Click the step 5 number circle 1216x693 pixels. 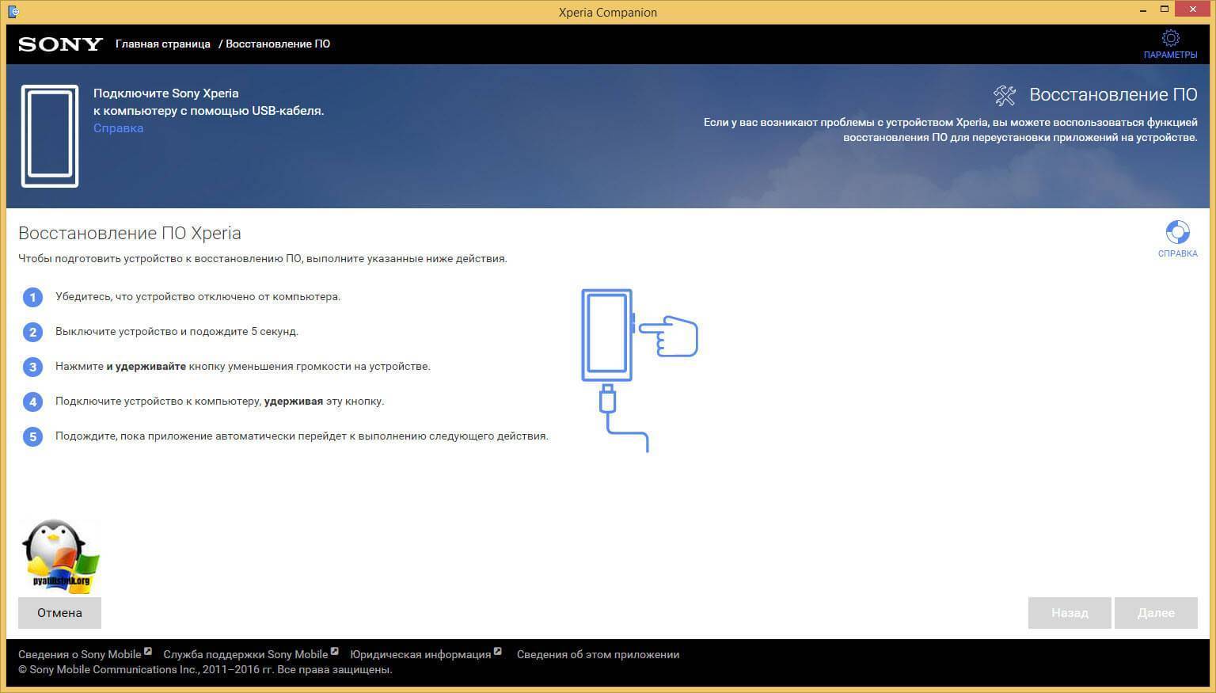[32, 436]
